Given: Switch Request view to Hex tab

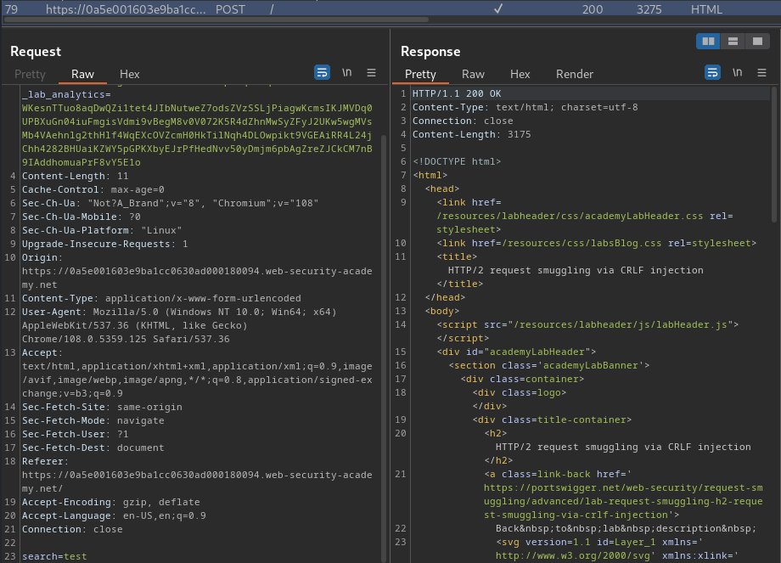Looking at the screenshot, I should tap(130, 74).
